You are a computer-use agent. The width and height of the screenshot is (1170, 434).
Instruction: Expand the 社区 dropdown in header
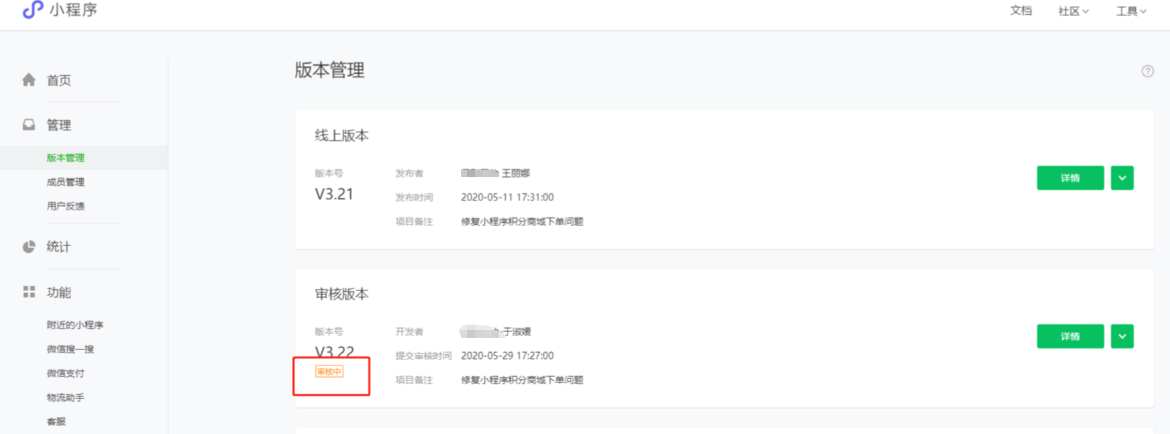pyautogui.click(x=1073, y=11)
